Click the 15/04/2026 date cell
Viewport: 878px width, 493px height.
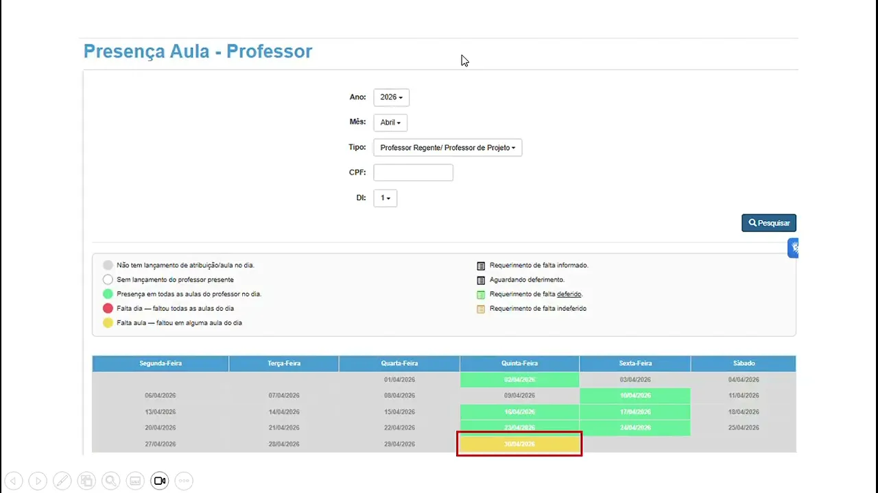399,412
